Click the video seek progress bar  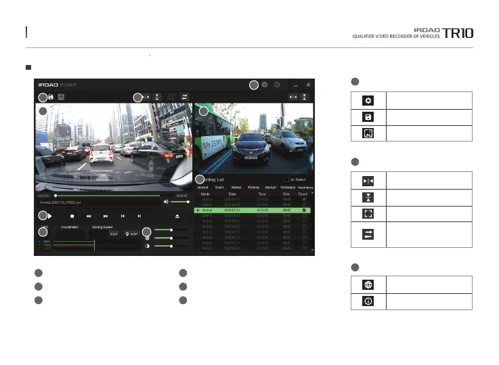point(116,196)
